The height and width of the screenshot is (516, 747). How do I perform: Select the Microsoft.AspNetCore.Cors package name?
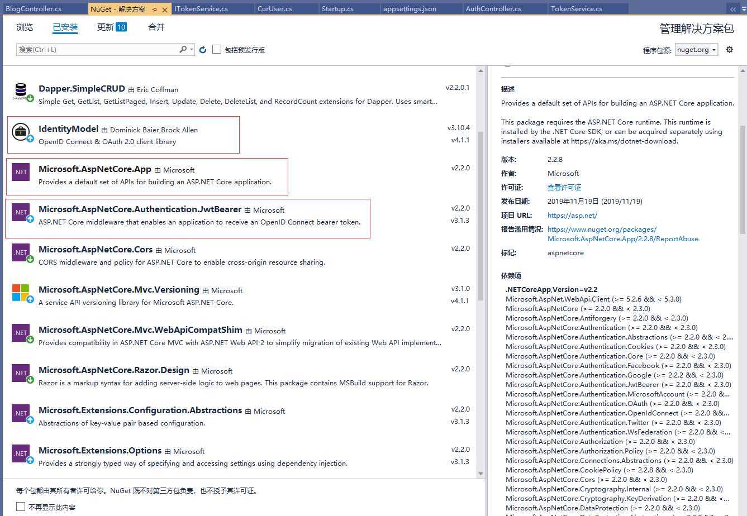click(96, 250)
